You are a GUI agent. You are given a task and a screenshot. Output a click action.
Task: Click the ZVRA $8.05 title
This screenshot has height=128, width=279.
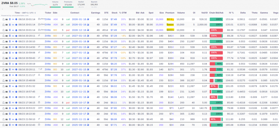[10, 3]
